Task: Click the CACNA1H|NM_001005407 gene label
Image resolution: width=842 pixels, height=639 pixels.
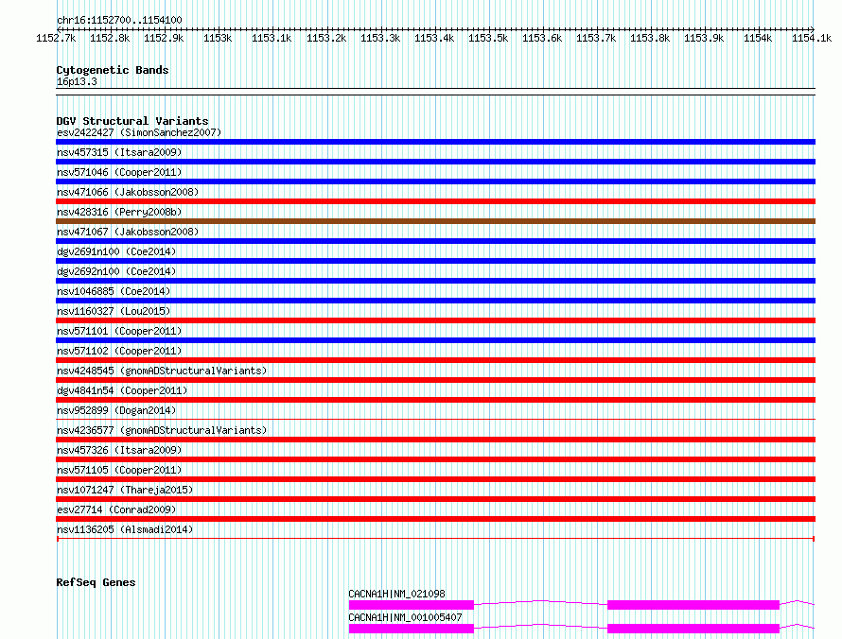Action: [406, 617]
